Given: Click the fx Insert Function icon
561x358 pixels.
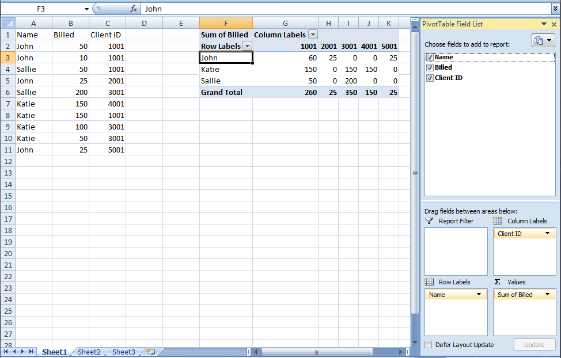Looking at the screenshot, I should pos(134,9).
